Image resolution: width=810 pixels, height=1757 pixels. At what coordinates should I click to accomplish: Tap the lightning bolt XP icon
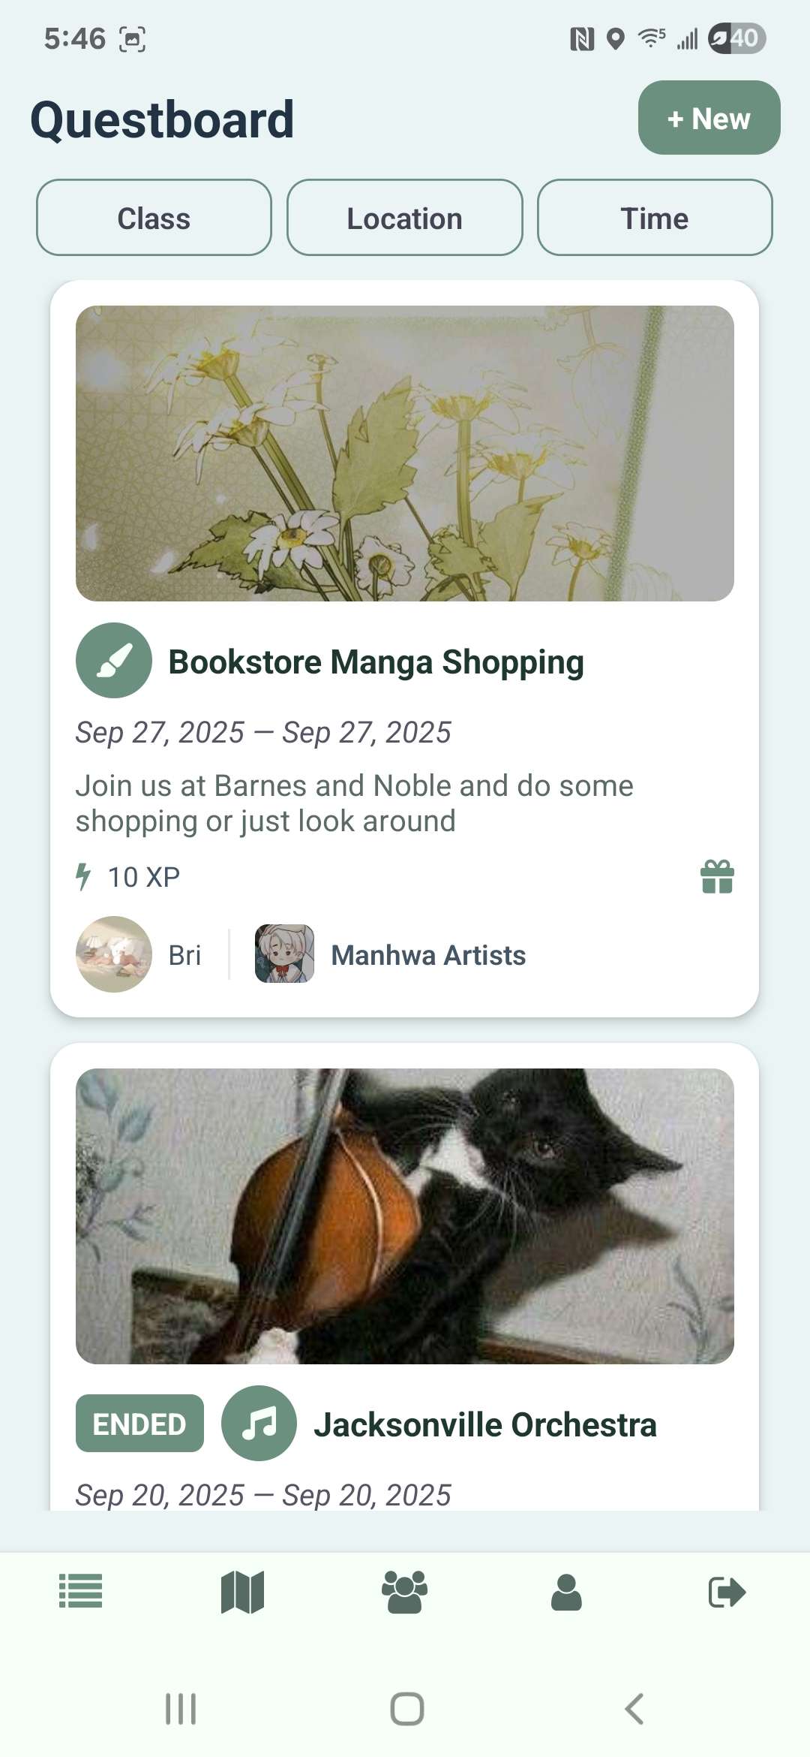click(83, 876)
